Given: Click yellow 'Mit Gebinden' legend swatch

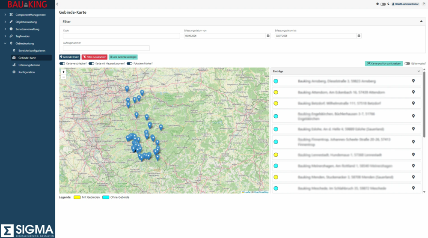Looking at the screenshot, I should pos(77,197).
